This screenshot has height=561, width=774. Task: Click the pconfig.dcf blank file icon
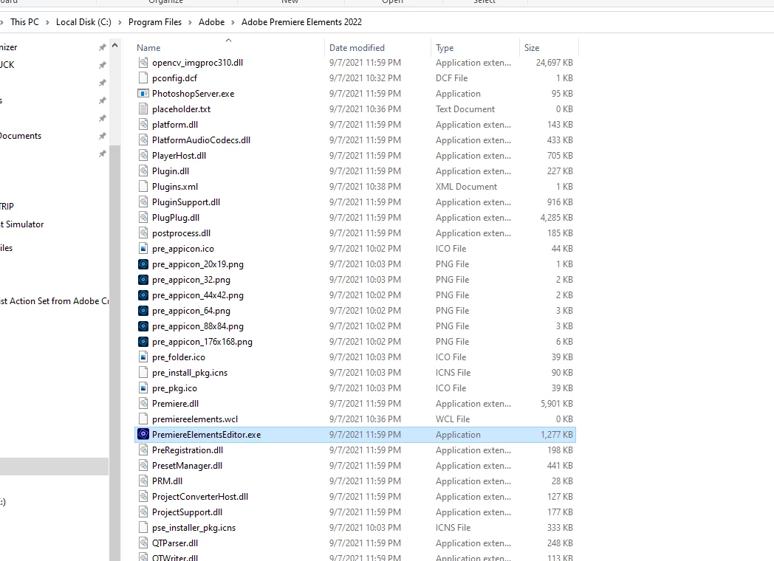click(143, 78)
